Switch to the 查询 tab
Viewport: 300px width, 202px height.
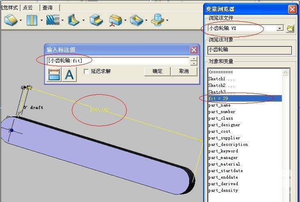pyautogui.click(x=48, y=8)
